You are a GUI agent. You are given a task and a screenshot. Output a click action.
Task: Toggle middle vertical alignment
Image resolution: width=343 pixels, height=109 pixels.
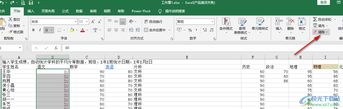pyautogui.click(x=116, y=22)
